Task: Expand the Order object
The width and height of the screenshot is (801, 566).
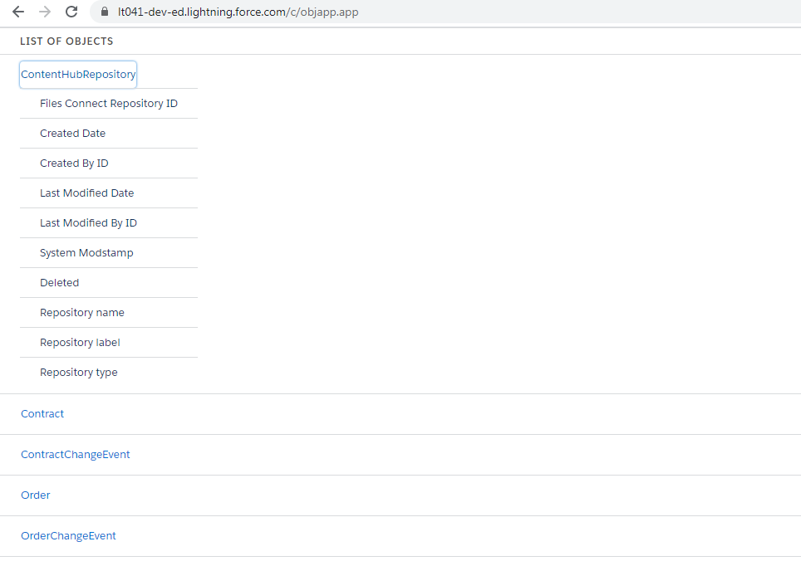Action: [35, 495]
